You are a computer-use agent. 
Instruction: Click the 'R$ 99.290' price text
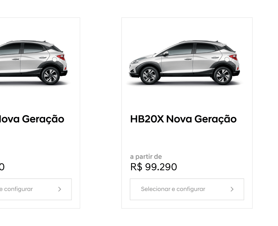(153, 167)
